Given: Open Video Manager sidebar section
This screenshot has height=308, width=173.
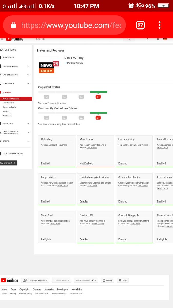Looking at the screenshot, I should pyautogui.click(x=10, y=66).
